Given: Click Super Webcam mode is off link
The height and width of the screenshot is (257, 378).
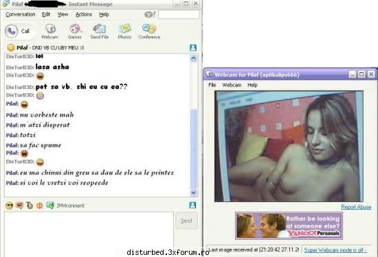Looking at the screenshot, I should tap(335, 250).
